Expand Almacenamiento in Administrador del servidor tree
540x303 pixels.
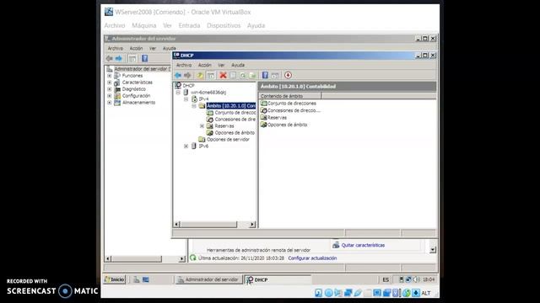110,103
